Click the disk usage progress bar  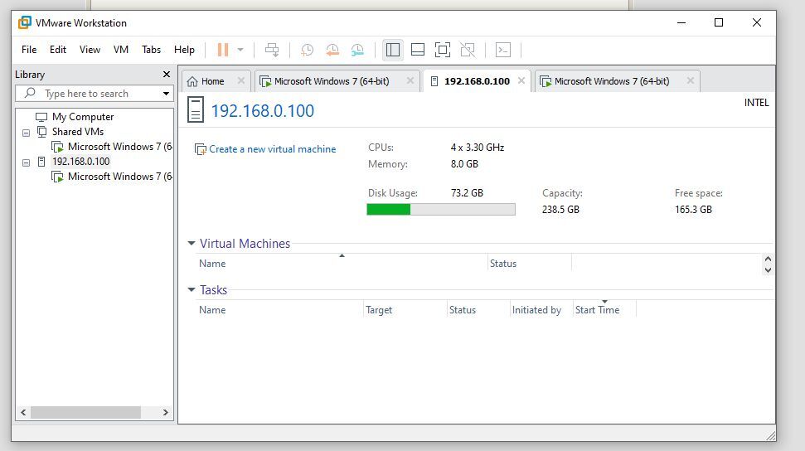coord(441,209)
